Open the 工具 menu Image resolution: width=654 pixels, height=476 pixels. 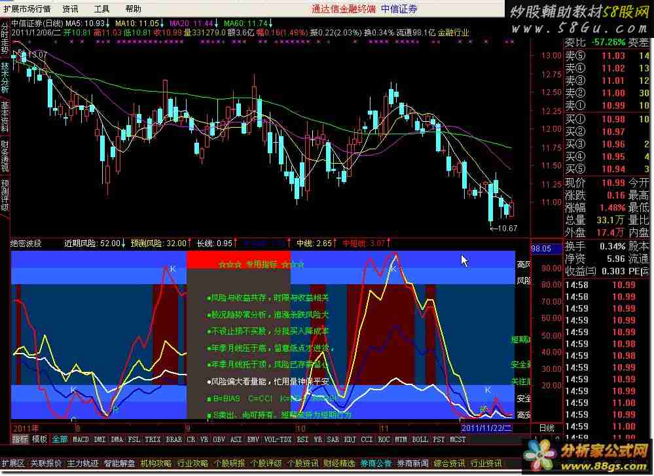point(101,9)
